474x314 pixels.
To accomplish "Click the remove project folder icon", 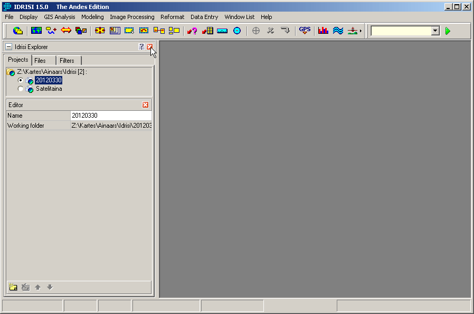I will (x=26, y=287).
